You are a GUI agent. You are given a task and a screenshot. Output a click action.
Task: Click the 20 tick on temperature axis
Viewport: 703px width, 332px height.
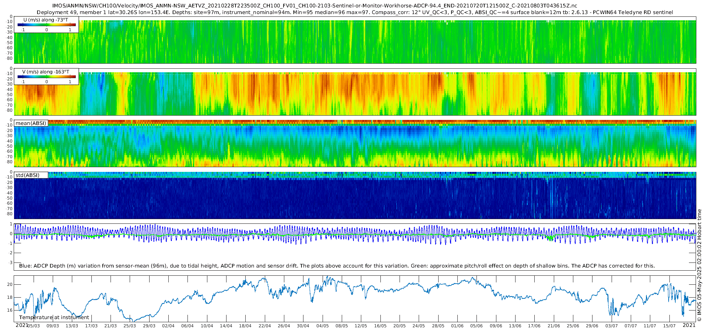[10, 285]
